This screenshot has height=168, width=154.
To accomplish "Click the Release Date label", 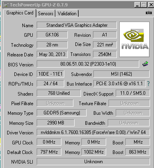I will pos(20,55).
